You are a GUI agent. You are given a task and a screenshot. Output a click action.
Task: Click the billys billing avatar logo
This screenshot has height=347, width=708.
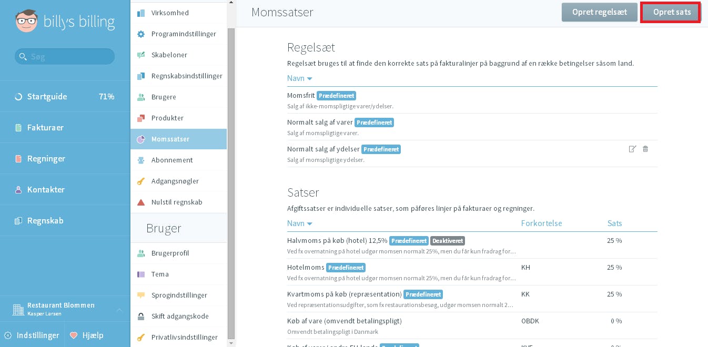coord(26,21)
